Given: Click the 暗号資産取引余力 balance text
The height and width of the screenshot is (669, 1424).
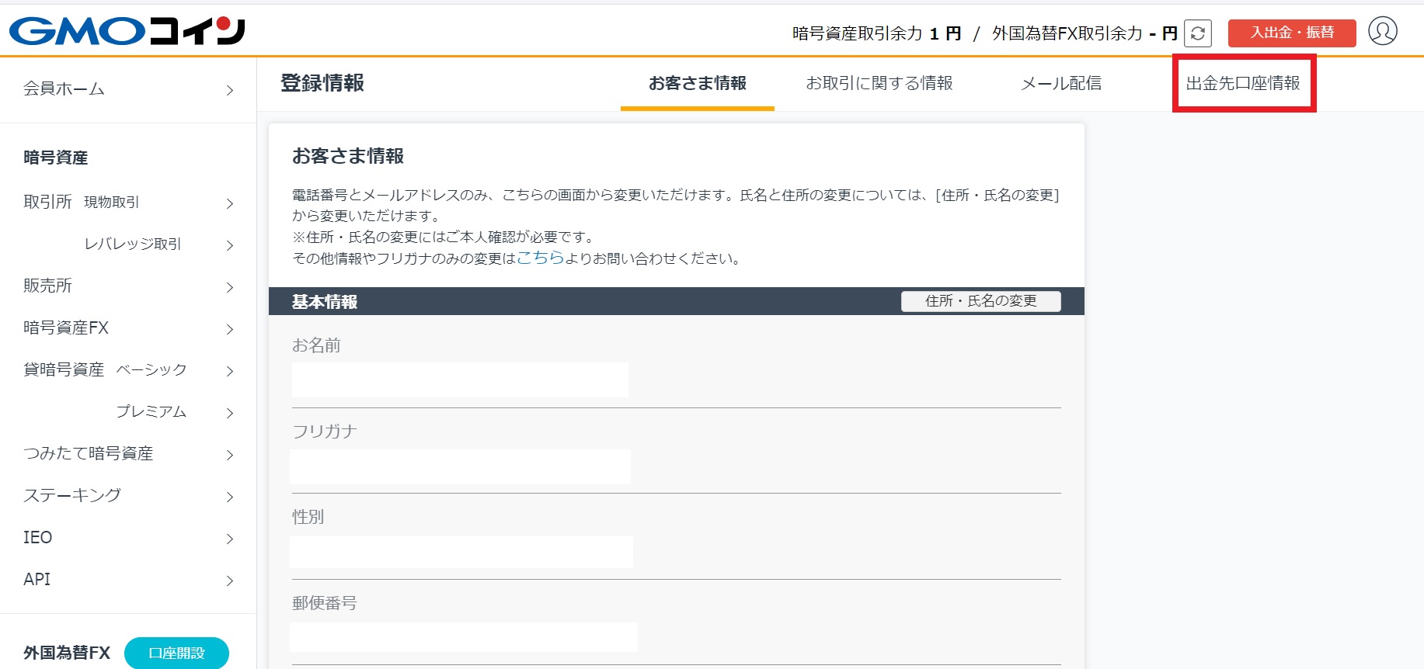Looking at the screenshot, I should [x=877, y=33].
